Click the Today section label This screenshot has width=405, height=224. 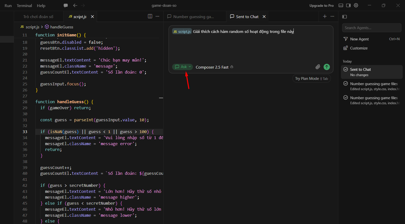tap(347, 61)
